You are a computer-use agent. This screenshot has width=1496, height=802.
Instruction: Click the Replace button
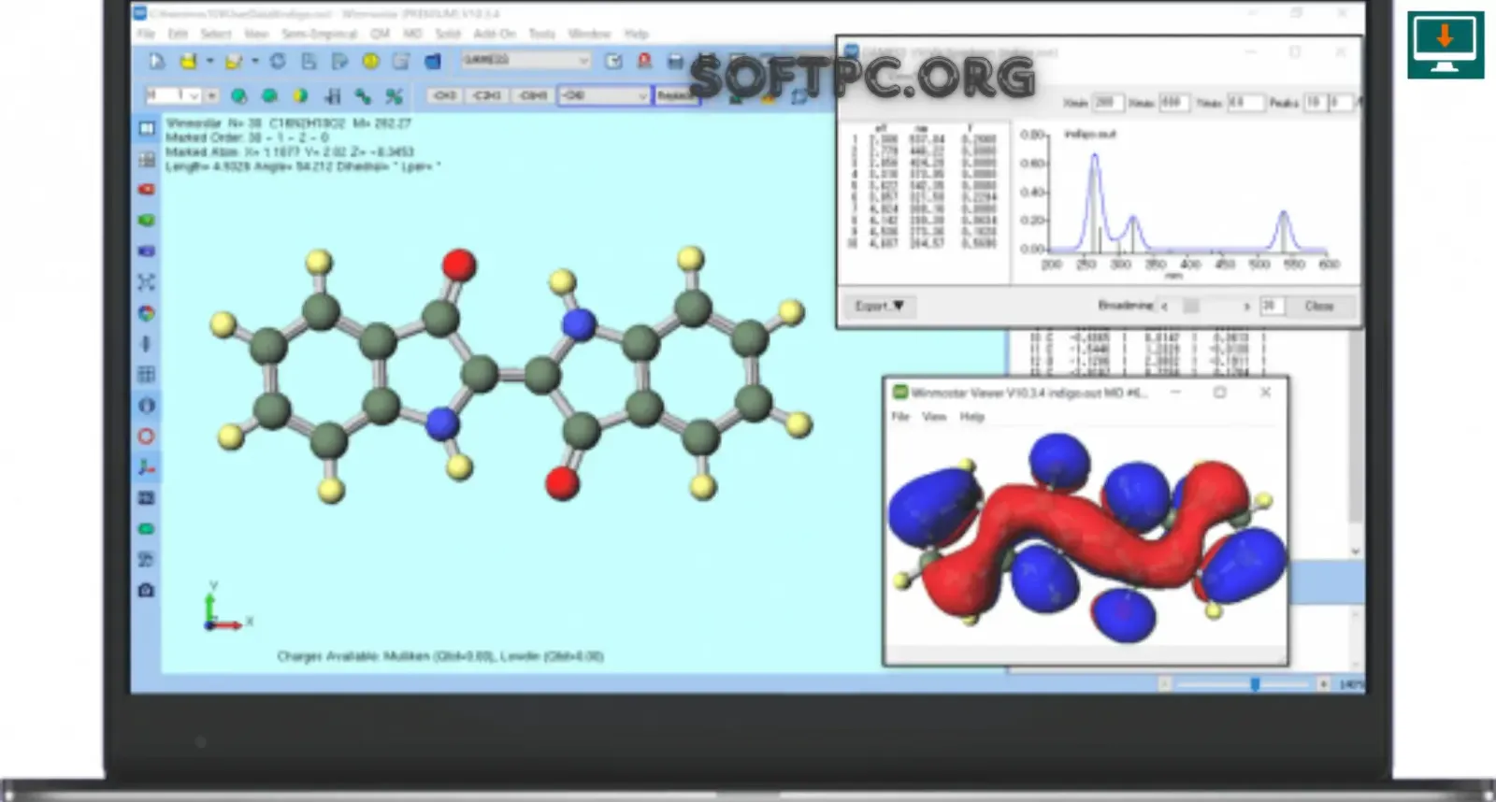tap(676, 95)
